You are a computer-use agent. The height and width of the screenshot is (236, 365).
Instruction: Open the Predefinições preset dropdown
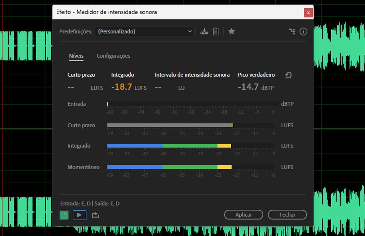(x=145, y=31)
